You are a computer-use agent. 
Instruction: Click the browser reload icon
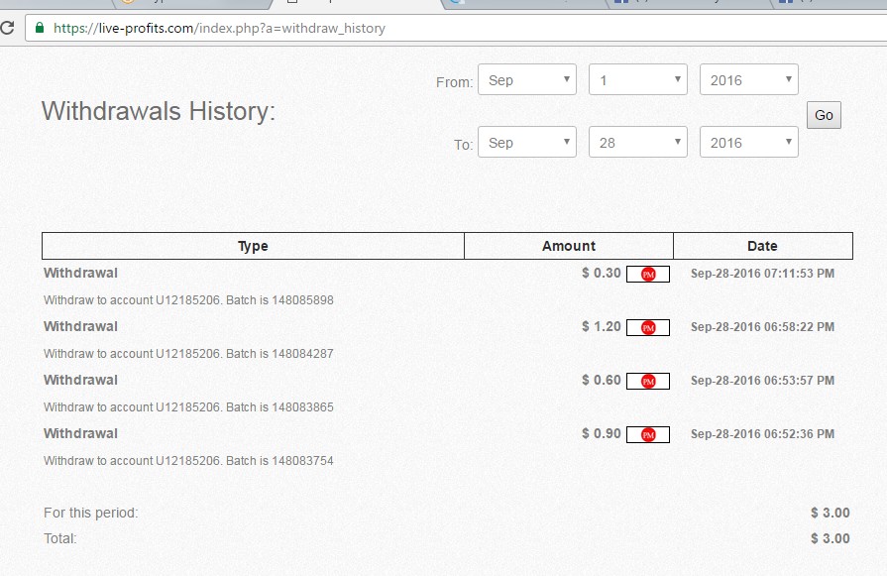click(7, 27)
